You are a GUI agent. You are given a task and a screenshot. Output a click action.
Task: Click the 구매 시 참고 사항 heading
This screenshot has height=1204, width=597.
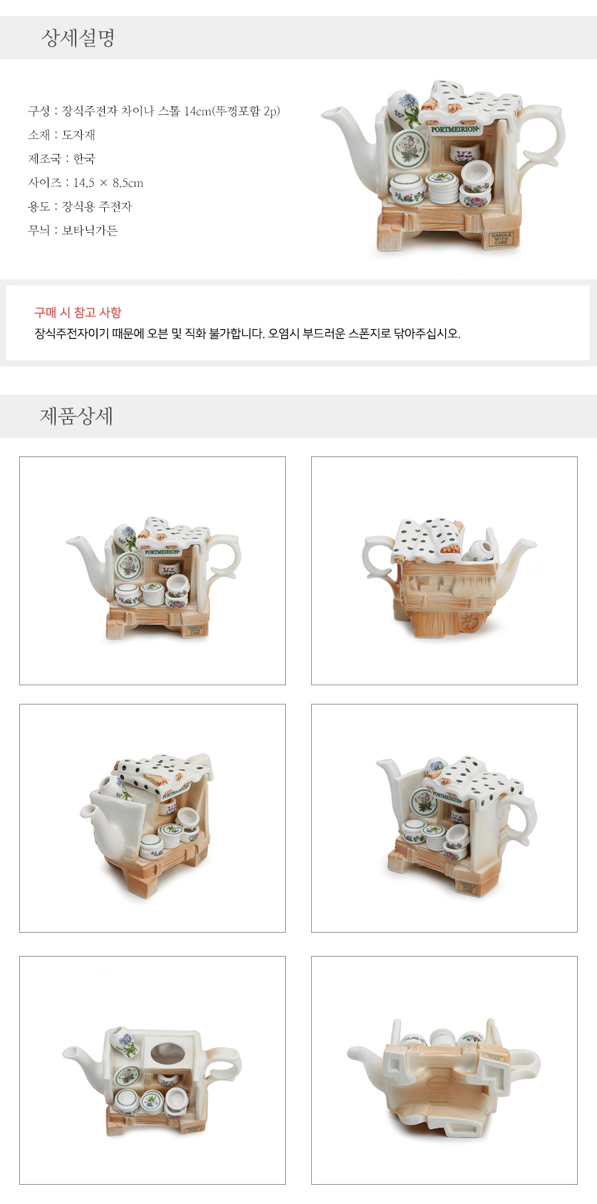tap(78, 312)
